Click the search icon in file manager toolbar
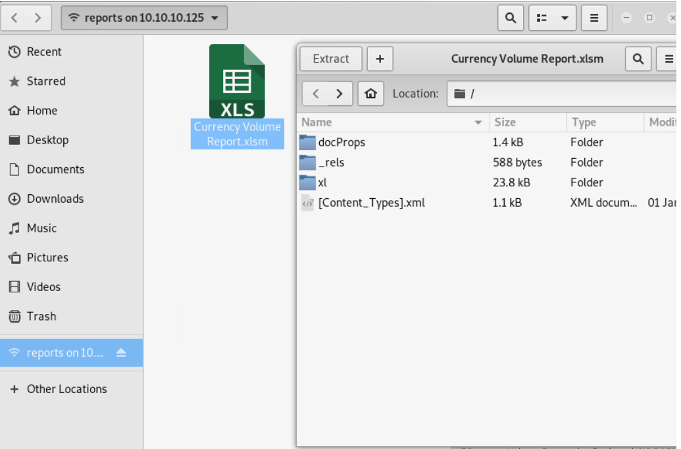Viewport: 681px width, 449px height. pyautogui.click(x=511, y=18)
